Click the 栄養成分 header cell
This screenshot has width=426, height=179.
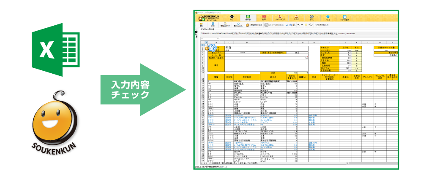[330, 48]
